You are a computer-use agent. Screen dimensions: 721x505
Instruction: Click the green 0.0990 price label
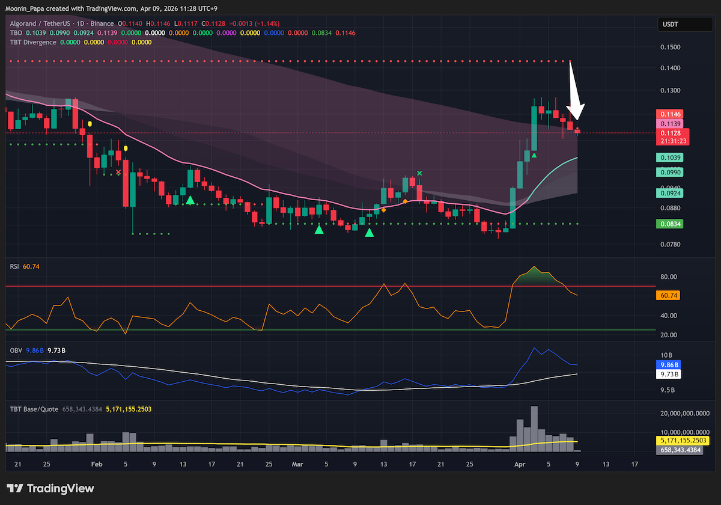click(x=670, y=172)
